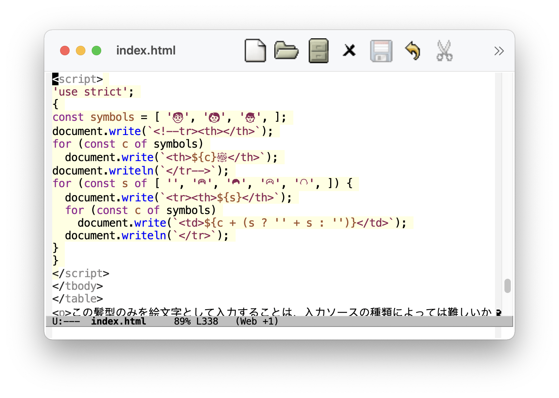Undo the last change with the arrow icon
The height and width of the screenshot is (398, 559).
pos(413,51)
